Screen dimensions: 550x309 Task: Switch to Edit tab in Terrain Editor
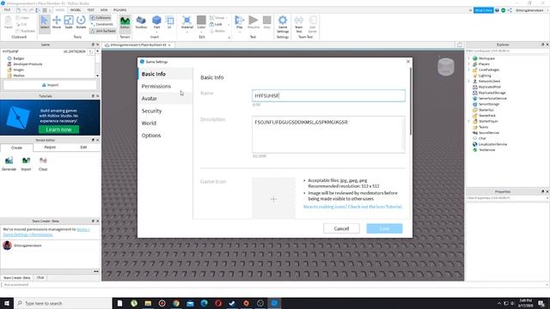[x=83, y=148]
